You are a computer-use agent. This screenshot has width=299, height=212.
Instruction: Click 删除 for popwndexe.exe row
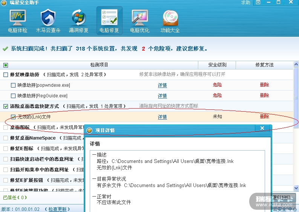tap(264, 85)
